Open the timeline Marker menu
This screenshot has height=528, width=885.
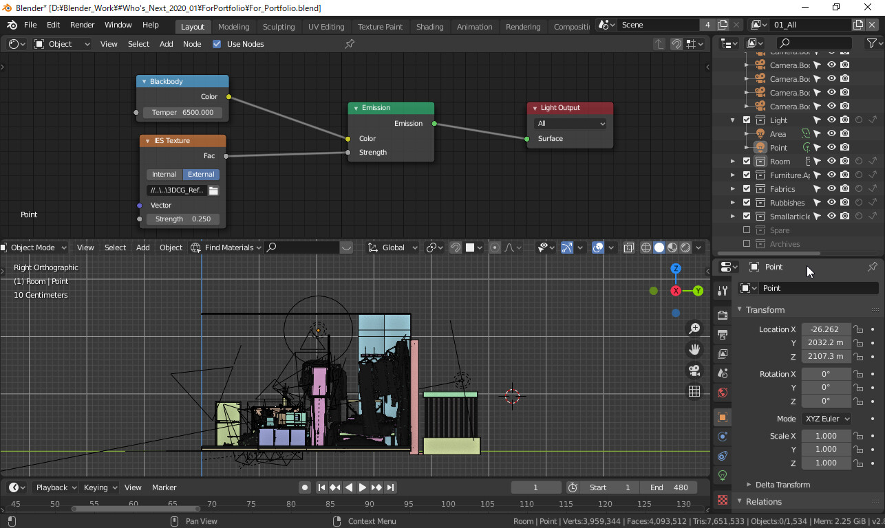point(164,487)
